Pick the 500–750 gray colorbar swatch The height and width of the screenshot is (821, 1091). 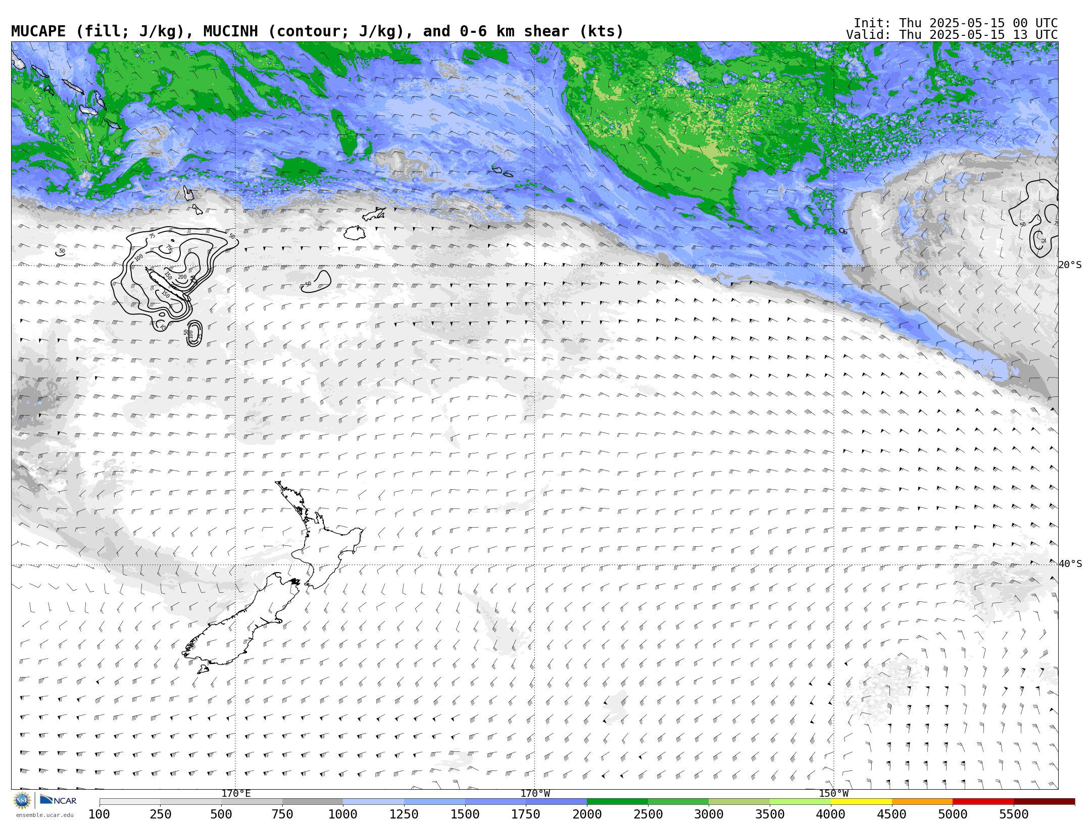(x=252, y=802)
